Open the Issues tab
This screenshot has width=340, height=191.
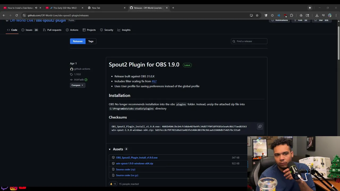pyautogui.click(x=29, y=30)
